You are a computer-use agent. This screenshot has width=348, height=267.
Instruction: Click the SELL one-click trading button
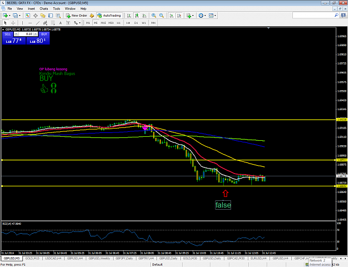[8, 34]
